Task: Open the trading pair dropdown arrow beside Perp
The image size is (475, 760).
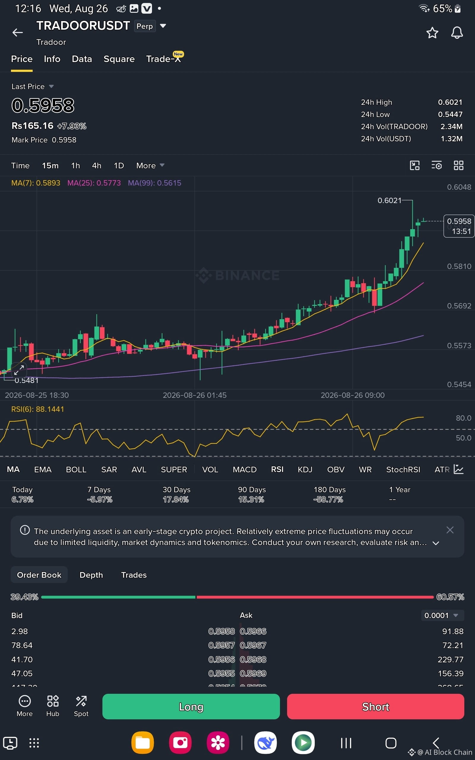Action: (x=163, y=26)
